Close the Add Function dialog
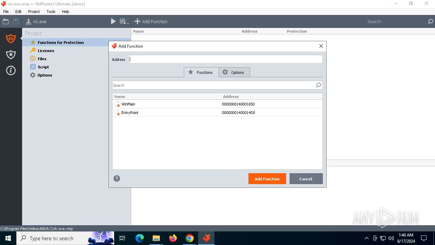435x245 pixels. tap(321, 46)
